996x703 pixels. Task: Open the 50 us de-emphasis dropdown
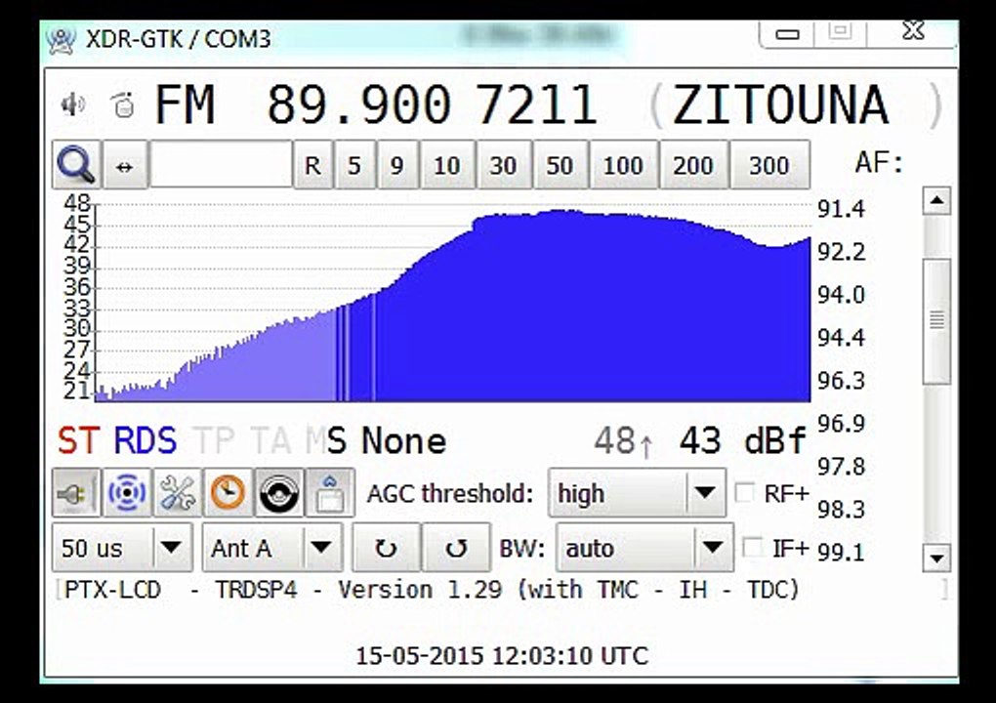click(122, 548)
